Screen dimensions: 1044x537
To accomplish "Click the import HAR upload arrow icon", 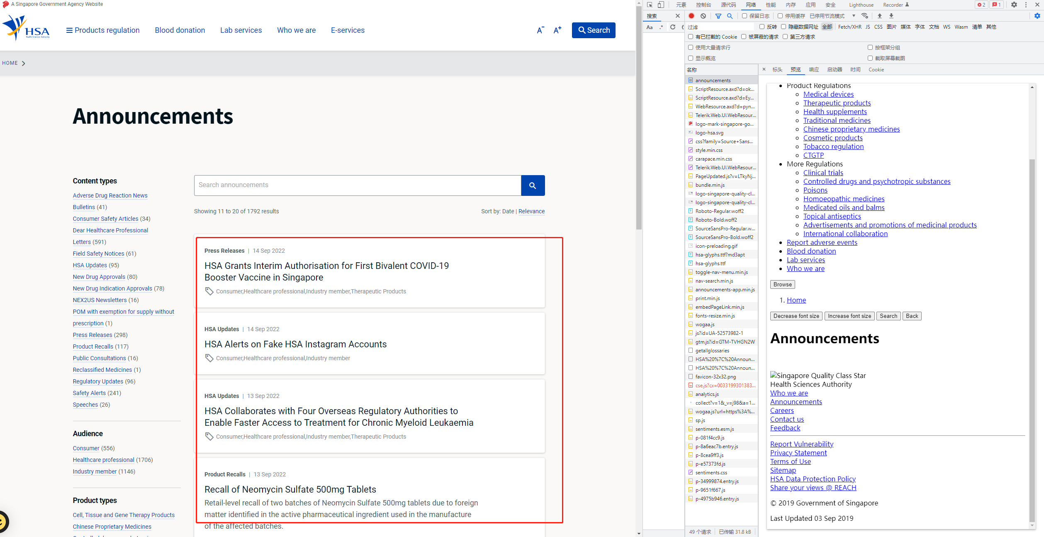I will click(879, 16).
